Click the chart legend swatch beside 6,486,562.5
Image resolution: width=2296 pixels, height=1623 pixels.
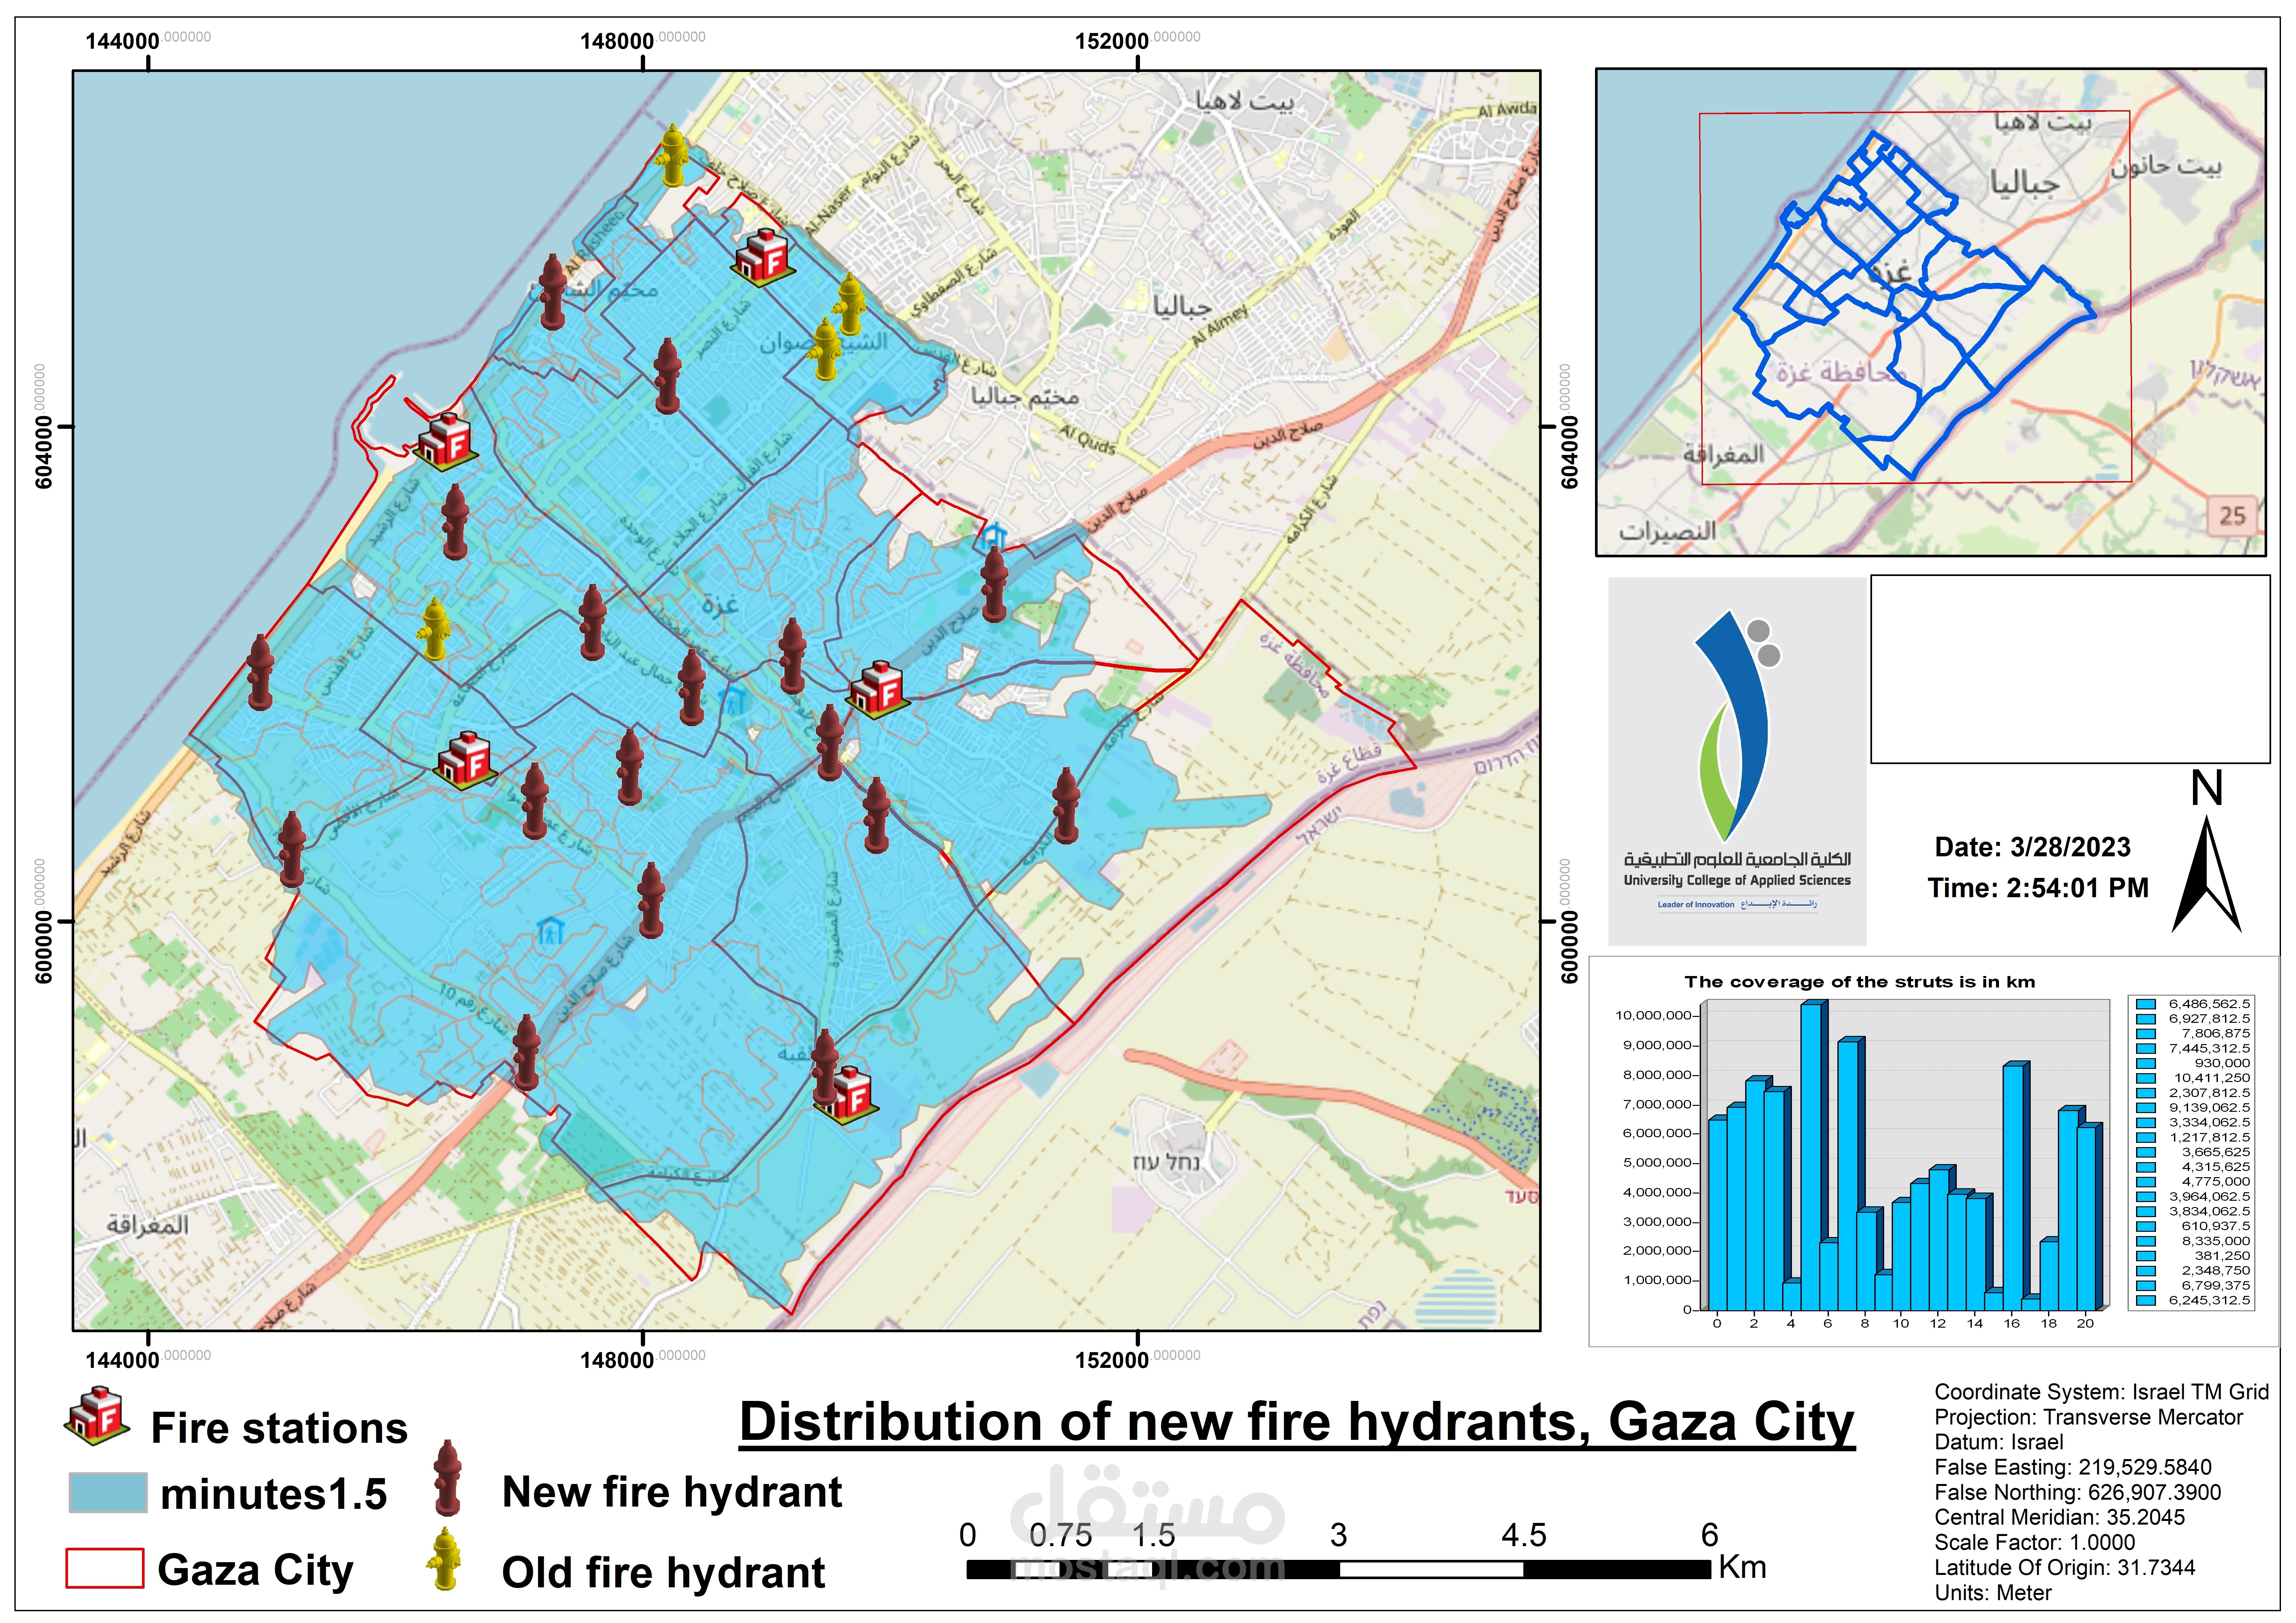[2146, 1004]
